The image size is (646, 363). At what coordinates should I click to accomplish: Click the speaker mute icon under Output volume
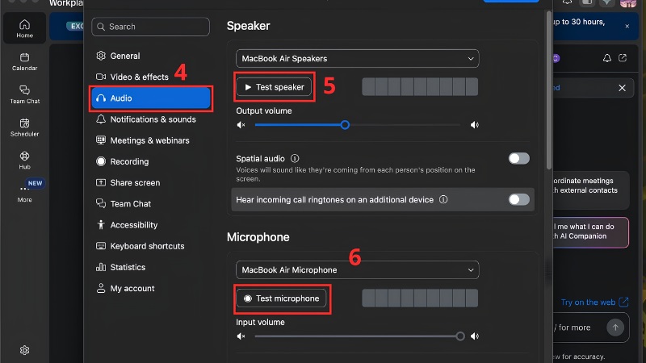pos(241,125)
